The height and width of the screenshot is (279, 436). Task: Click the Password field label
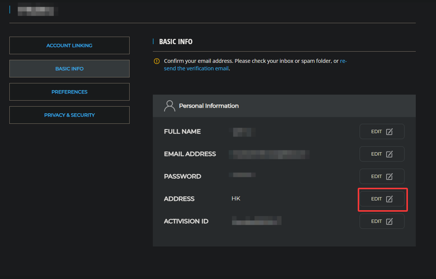click(x=182, y=177)
